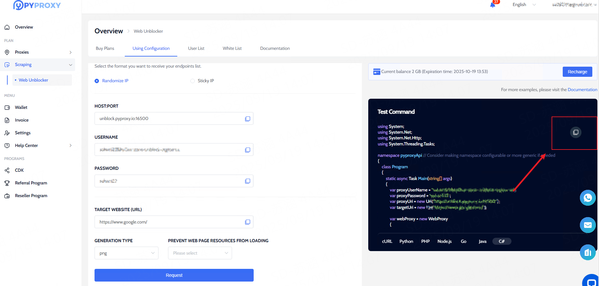Image resolution: width=599 pixels, height=286 pixels.
Task: Click the Overview breadcrumb heading
Action: pos(109,31)
